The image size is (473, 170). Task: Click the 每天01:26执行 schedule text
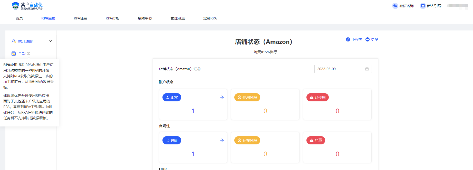point(265,52)
